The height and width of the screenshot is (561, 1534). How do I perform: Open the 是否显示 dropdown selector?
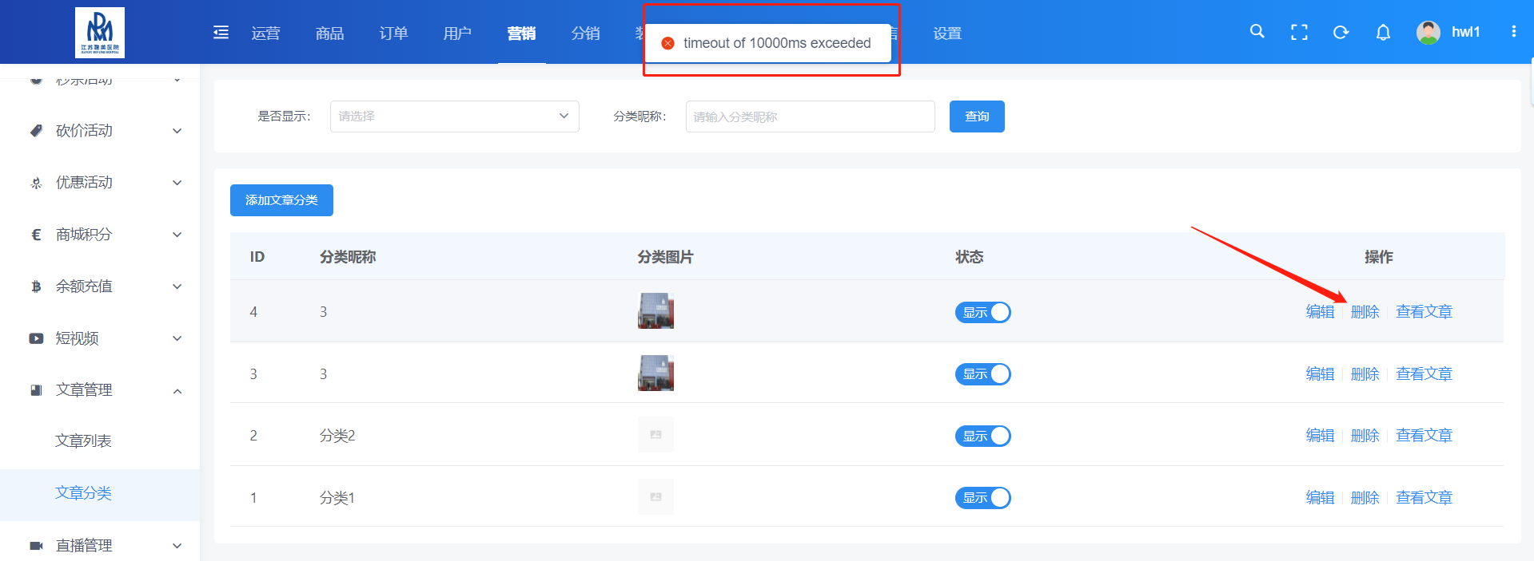454,117
